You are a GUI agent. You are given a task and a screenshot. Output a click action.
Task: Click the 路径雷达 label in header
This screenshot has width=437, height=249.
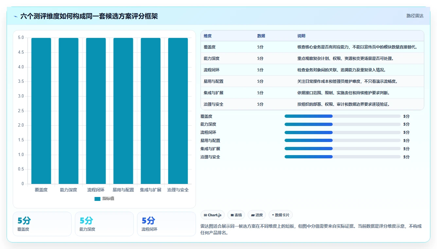click(x=415, y=16)
